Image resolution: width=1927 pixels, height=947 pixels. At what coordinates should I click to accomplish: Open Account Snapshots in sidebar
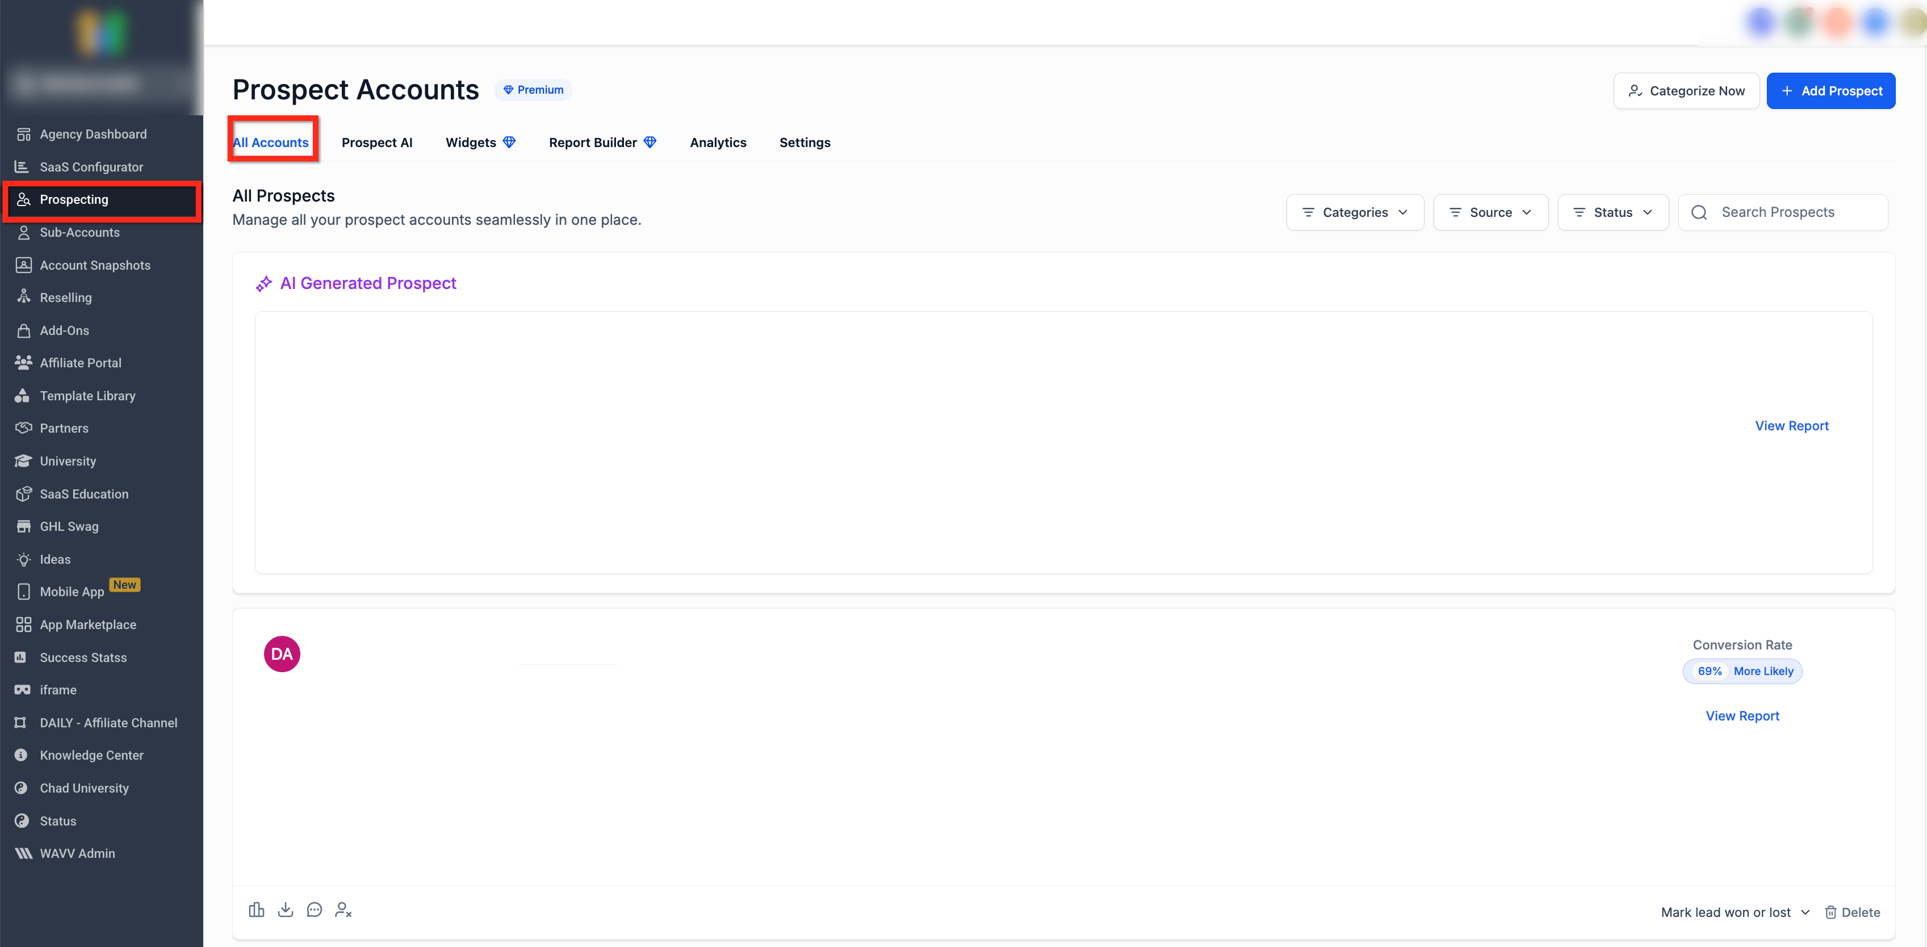[x=95, y=265]
